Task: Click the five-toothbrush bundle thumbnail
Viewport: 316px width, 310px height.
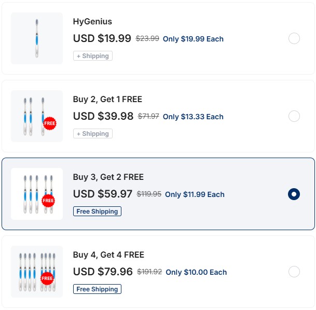Action: pyautogui.click(x=36, y=194)
